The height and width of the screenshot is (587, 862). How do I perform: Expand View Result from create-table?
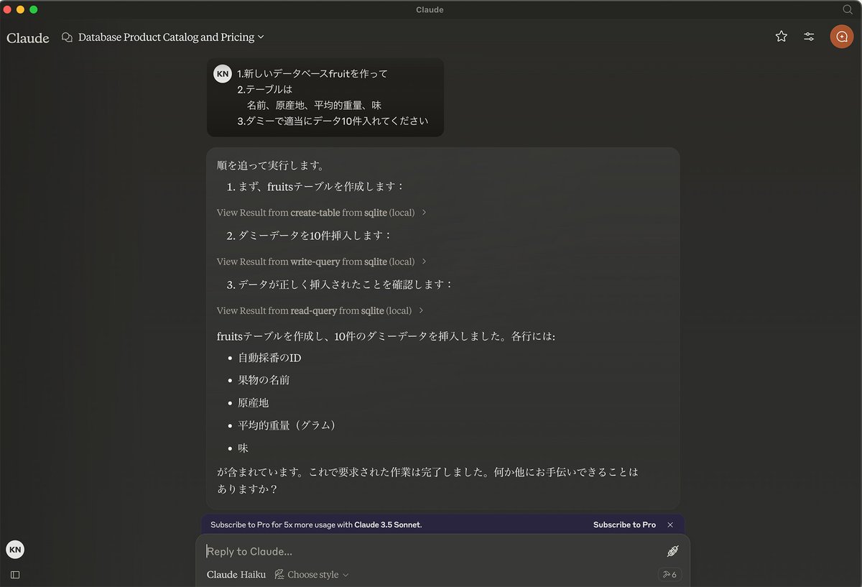point(322,213)
